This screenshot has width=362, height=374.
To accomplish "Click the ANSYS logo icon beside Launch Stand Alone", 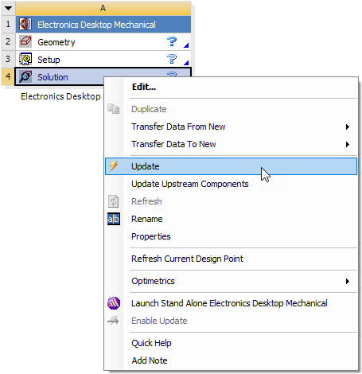I will coord(114,303).
